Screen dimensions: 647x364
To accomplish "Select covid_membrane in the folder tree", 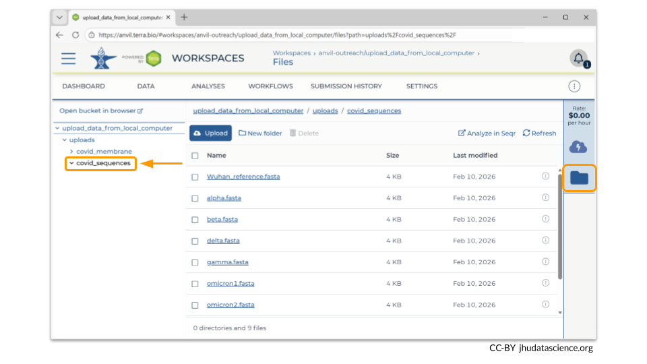I will tap(104, 152).
